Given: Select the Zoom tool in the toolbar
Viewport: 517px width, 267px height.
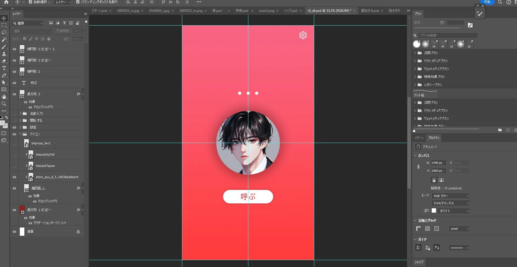Looking at the screenshot, I should (x=4, y=104).
